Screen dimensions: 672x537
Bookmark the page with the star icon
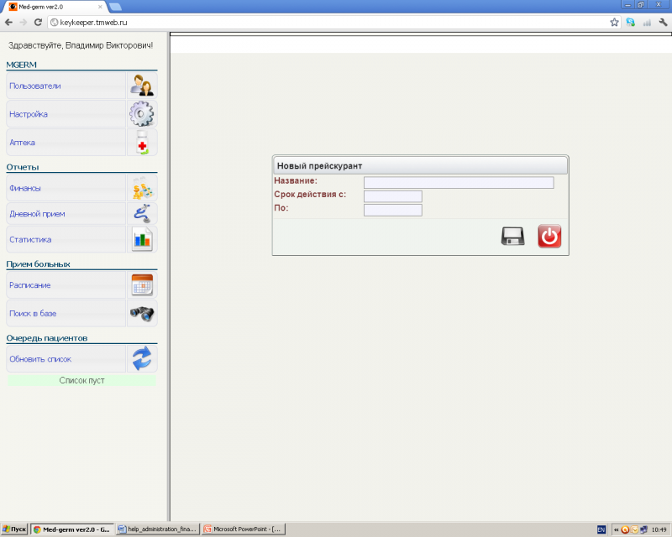coord(614,22)
